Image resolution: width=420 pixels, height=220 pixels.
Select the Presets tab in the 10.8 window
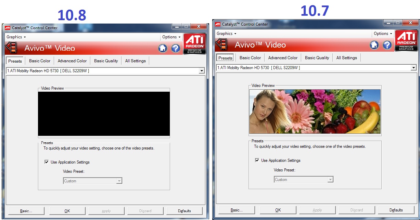click(15, 61)
